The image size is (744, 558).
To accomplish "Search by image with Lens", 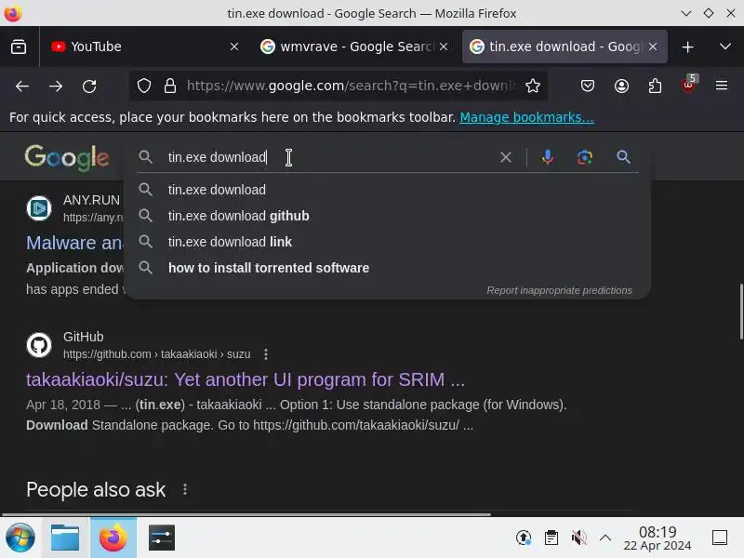I will tap(585, 157).
